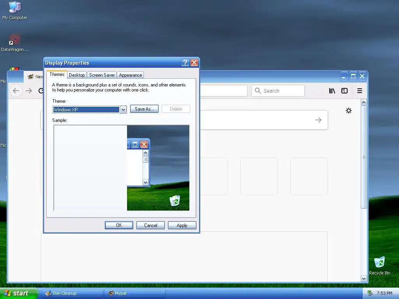Switch to the Desktop tab
399x299 pixels.
coord(77,75)
